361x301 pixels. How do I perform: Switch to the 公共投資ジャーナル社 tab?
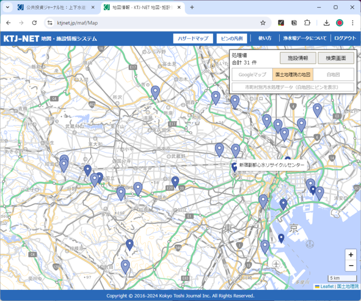pyautogui.click(x=55, y=8)
